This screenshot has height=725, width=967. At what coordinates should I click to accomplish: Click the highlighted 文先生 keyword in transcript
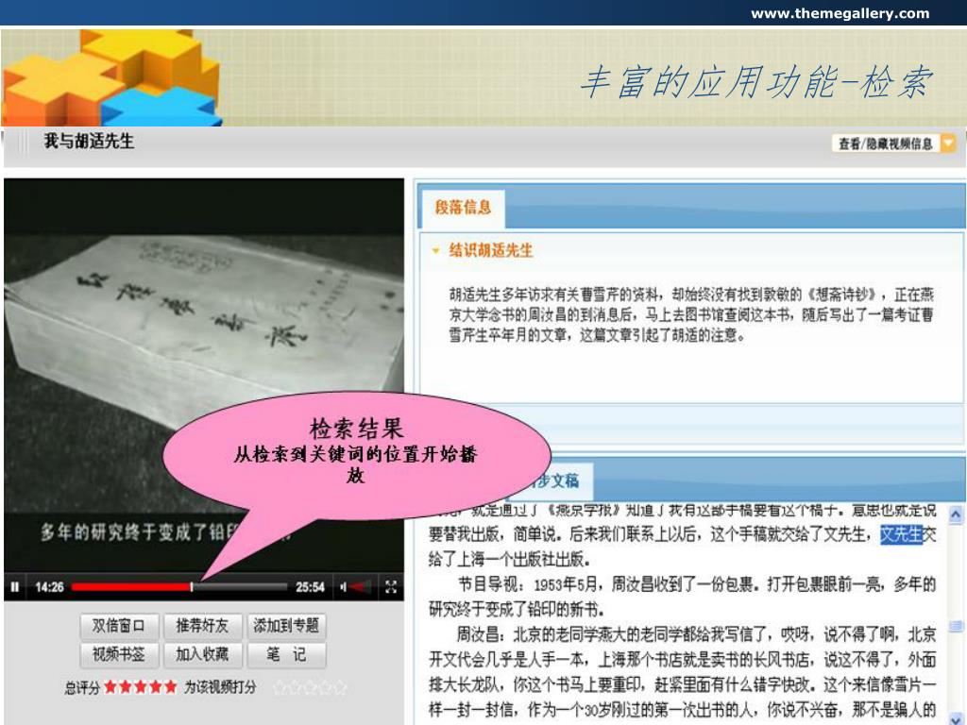pos(900,534)
